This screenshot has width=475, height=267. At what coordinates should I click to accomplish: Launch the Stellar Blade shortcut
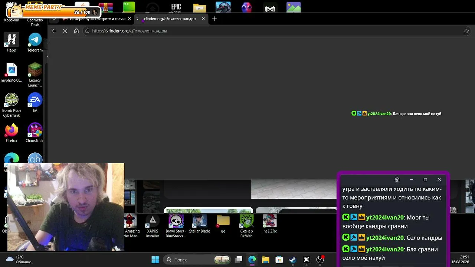click(x=200, y=224)
